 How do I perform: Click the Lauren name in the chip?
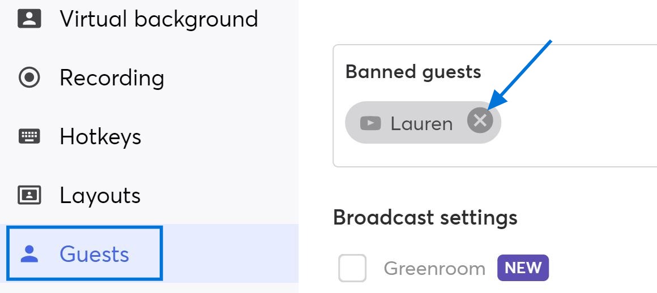pos(421,123)
